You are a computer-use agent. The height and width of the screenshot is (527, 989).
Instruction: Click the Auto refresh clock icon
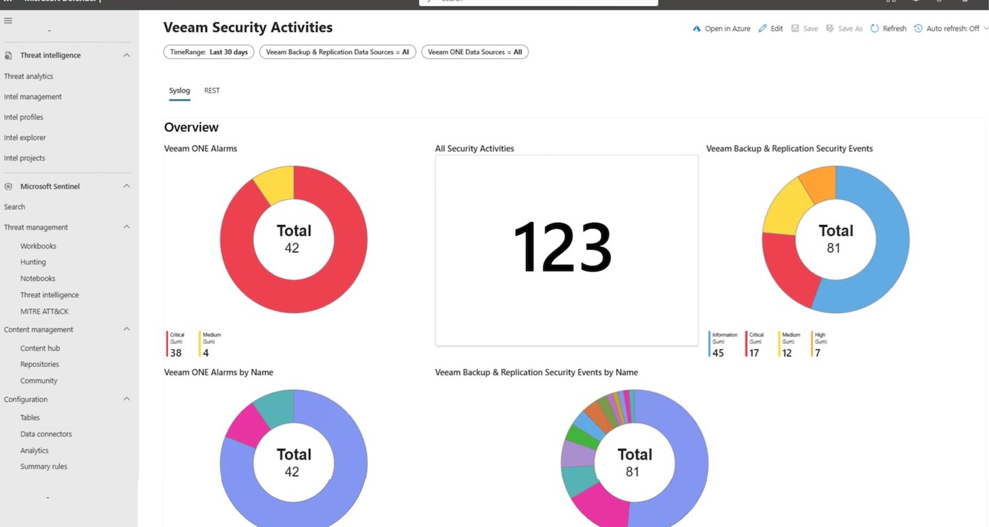[918, 29]
